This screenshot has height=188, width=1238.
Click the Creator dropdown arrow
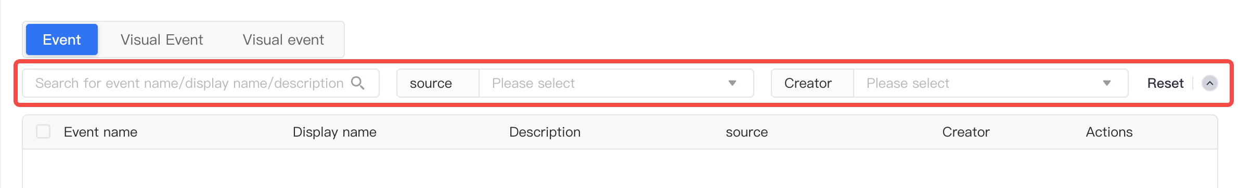1107,83
